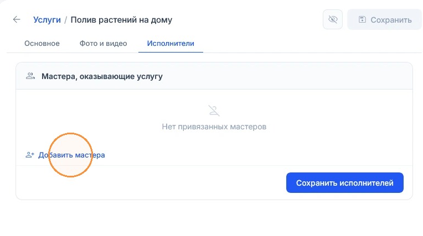423x236 pixels.
Task: Open the Услуги breadcrumb link
Action: tap(47, 20)
